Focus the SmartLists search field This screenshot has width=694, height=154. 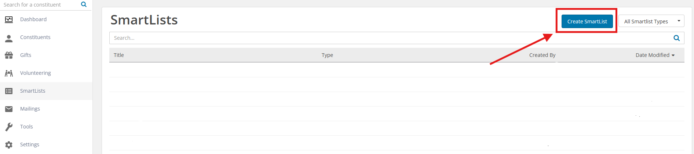tap(392, 38)
